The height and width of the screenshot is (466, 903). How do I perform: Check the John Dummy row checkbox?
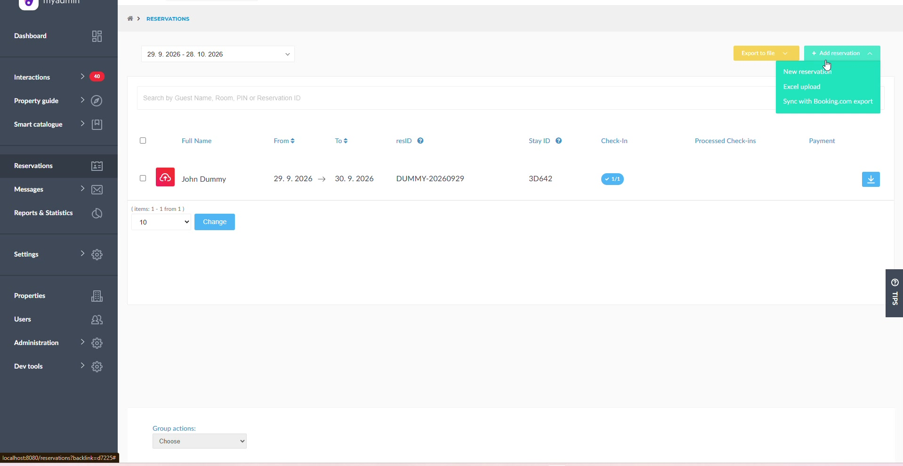click(x=143, y=178)
